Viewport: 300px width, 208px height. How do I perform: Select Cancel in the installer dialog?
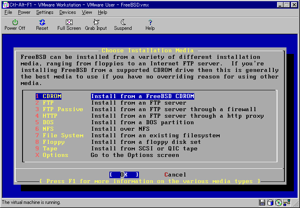175,174
